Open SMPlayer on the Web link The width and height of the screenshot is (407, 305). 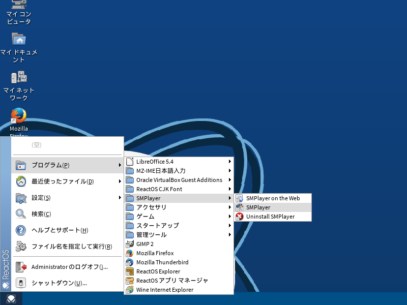coord(273,198)
